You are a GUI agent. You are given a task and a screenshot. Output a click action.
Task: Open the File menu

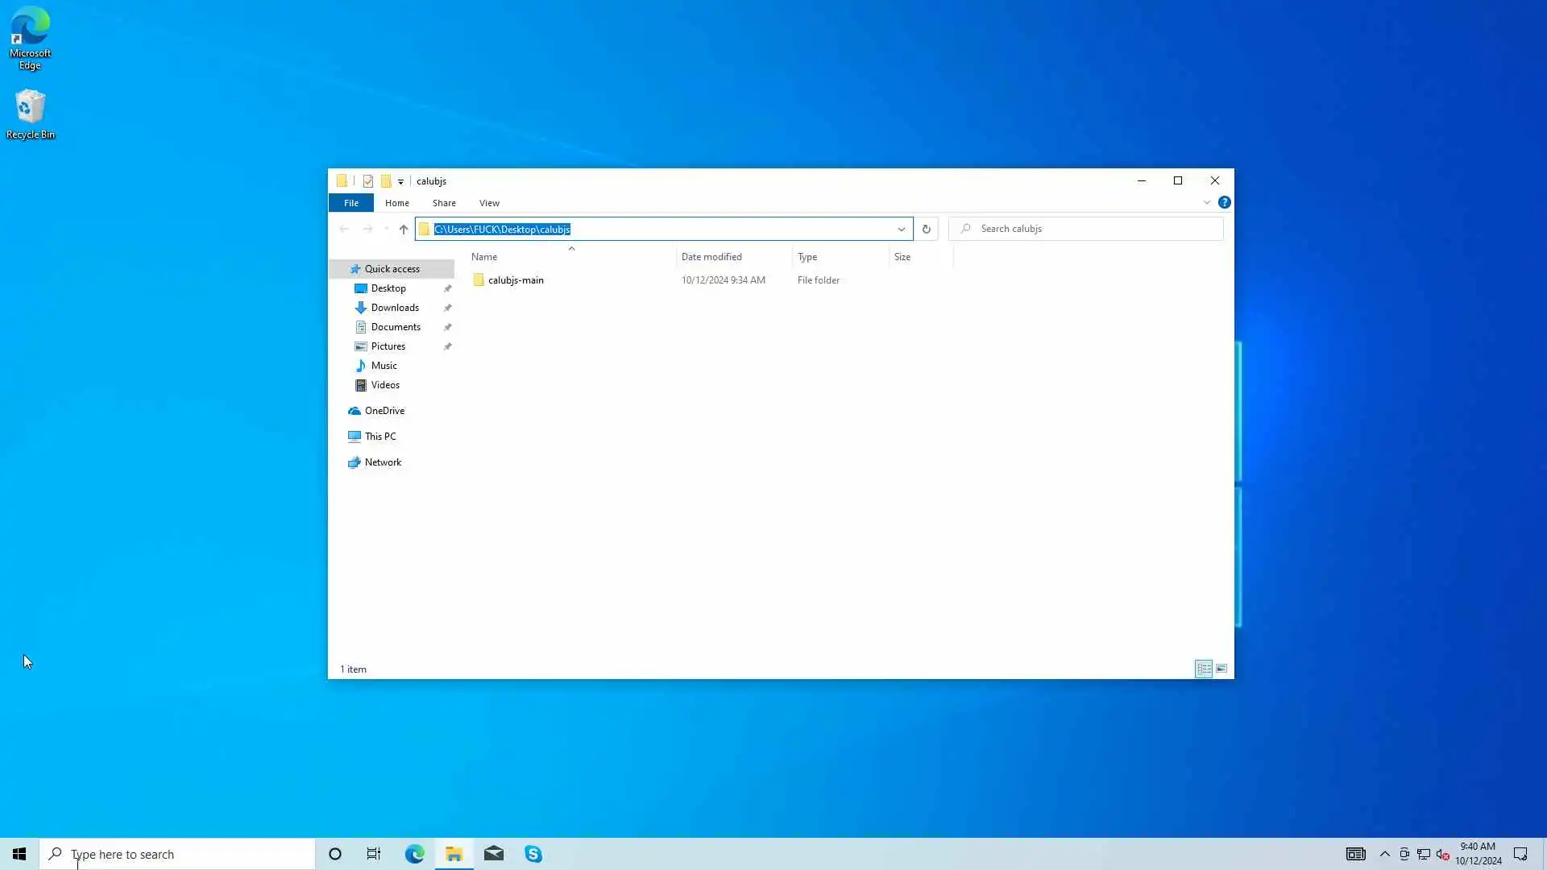point(351,203)
